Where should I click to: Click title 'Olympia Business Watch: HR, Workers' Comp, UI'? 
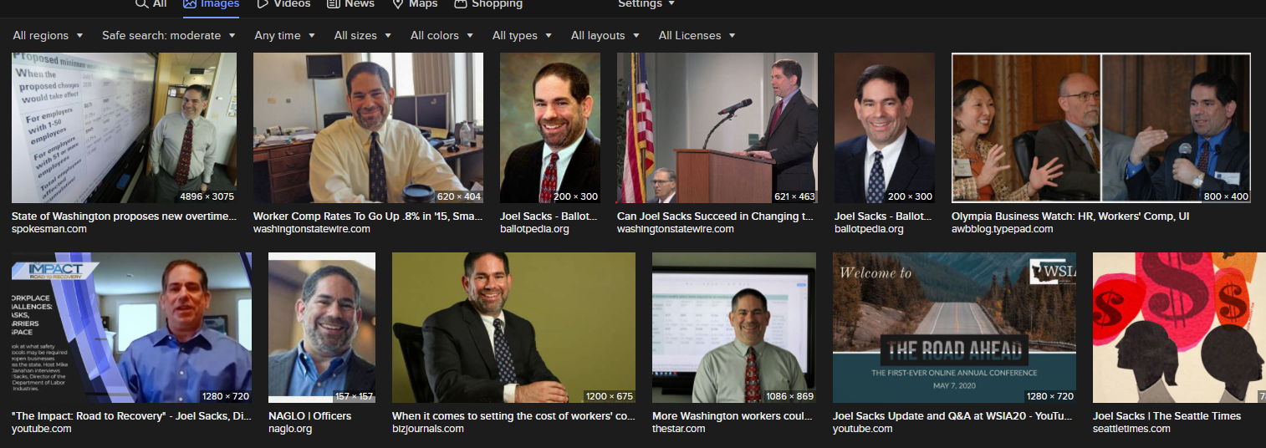pyautogui.click(x=1070, y=216)
